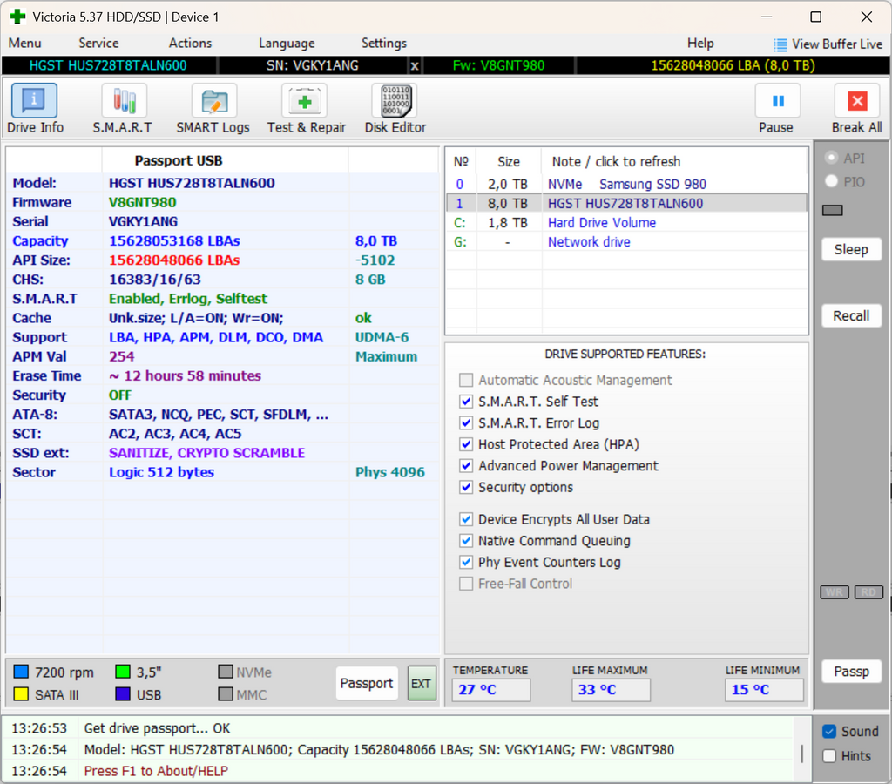Open SMART Logs from toolbar
The width and height of the screenshot is (892, 784).
pos(214,101)
